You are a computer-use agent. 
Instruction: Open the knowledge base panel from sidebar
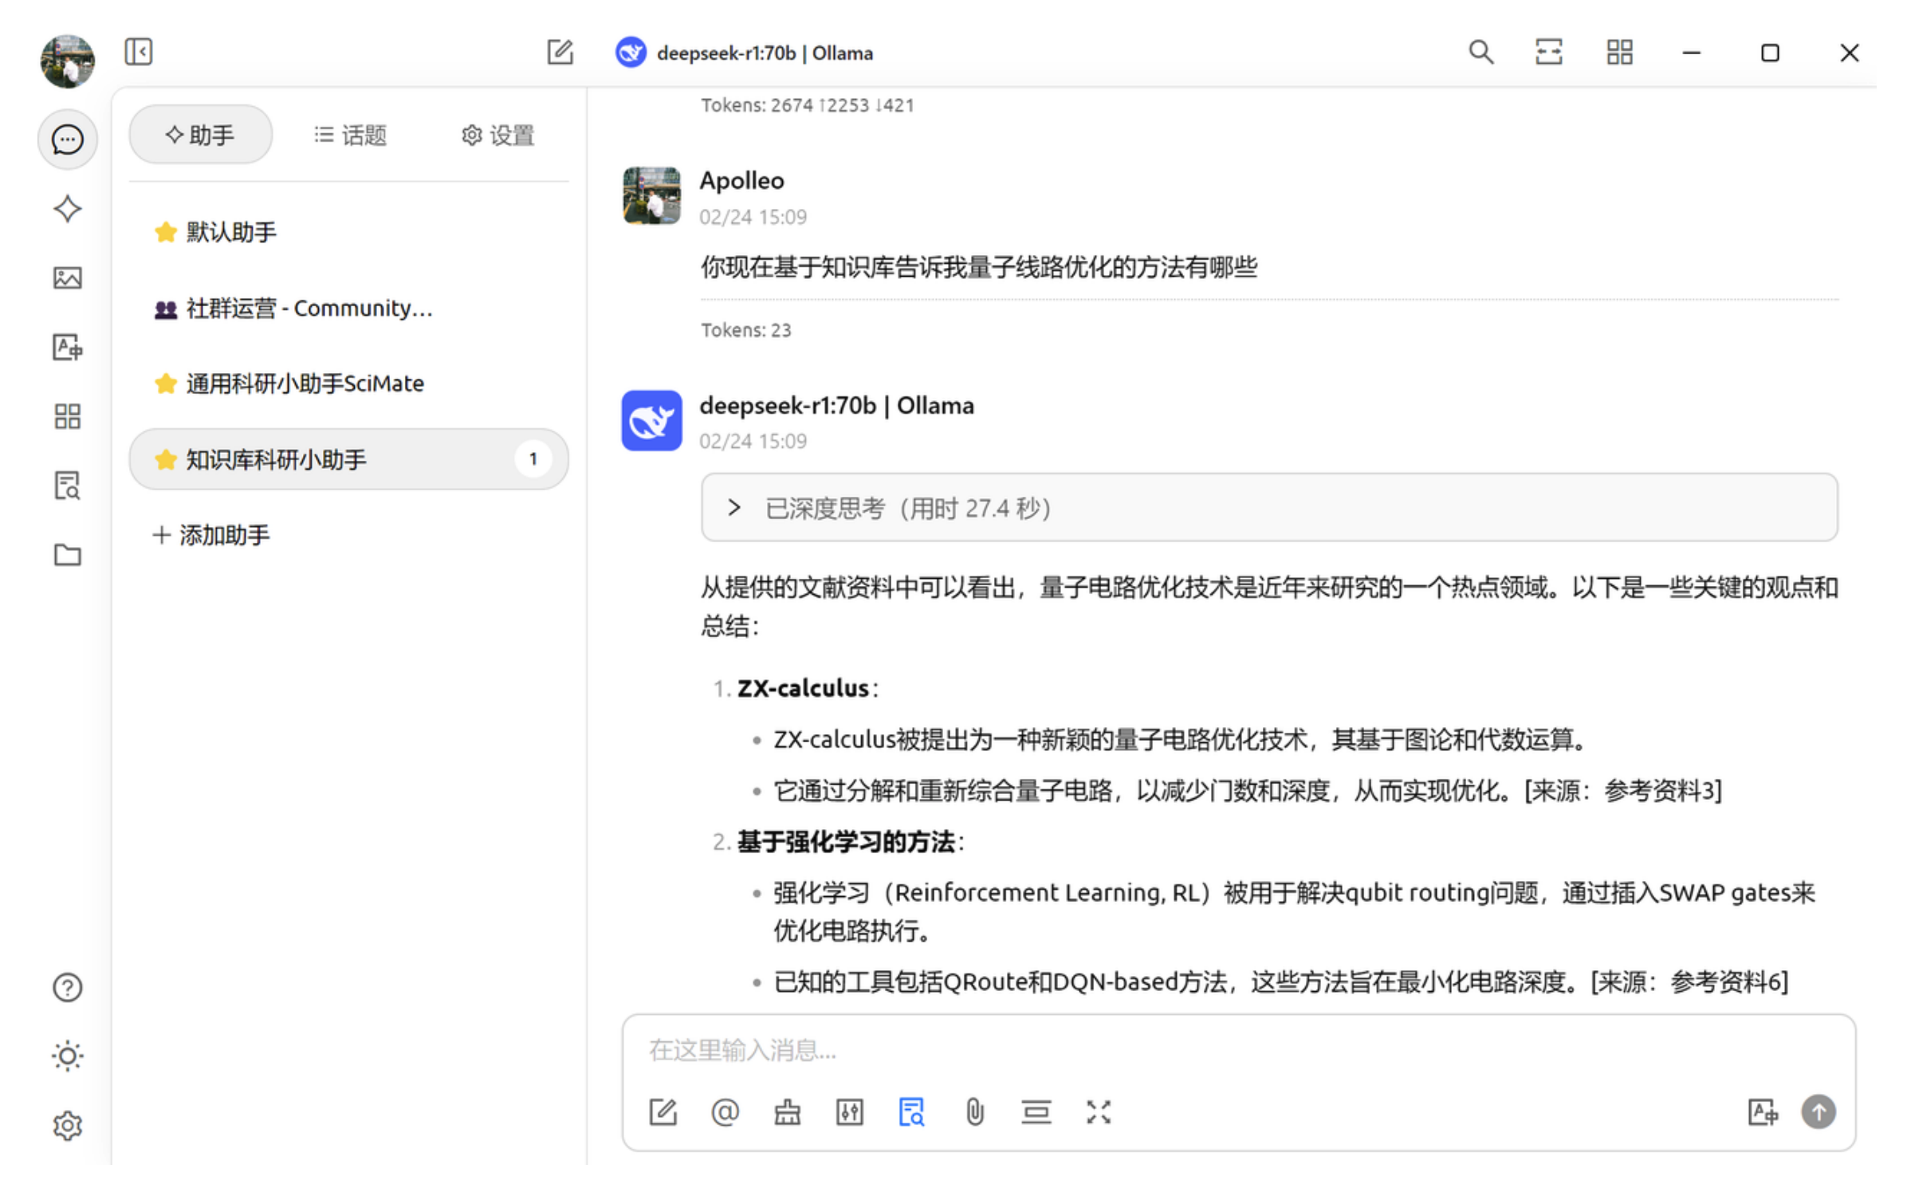click(68, 486)
